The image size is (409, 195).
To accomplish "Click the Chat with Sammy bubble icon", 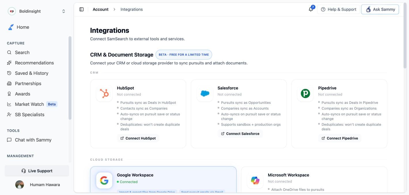I will tap(9, 140).
